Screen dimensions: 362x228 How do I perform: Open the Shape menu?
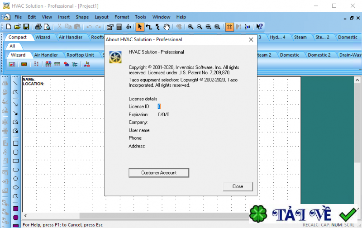[82, 17]
